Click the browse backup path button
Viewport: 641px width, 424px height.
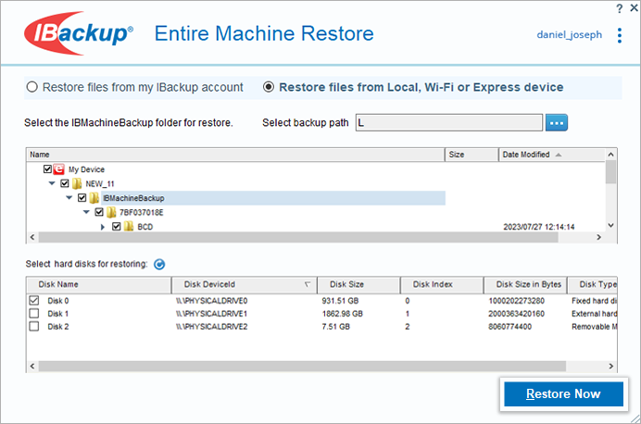557,123
